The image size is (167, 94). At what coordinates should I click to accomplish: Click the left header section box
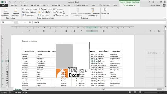coord(39,45)
